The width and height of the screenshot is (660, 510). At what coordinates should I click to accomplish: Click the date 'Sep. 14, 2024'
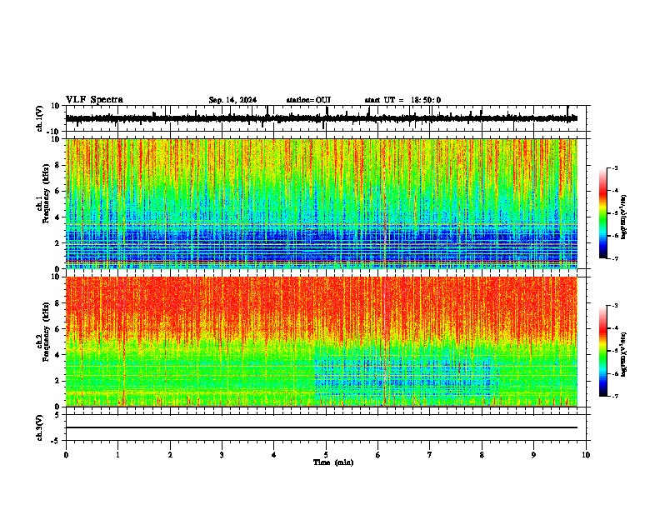[x=232, y=100]
